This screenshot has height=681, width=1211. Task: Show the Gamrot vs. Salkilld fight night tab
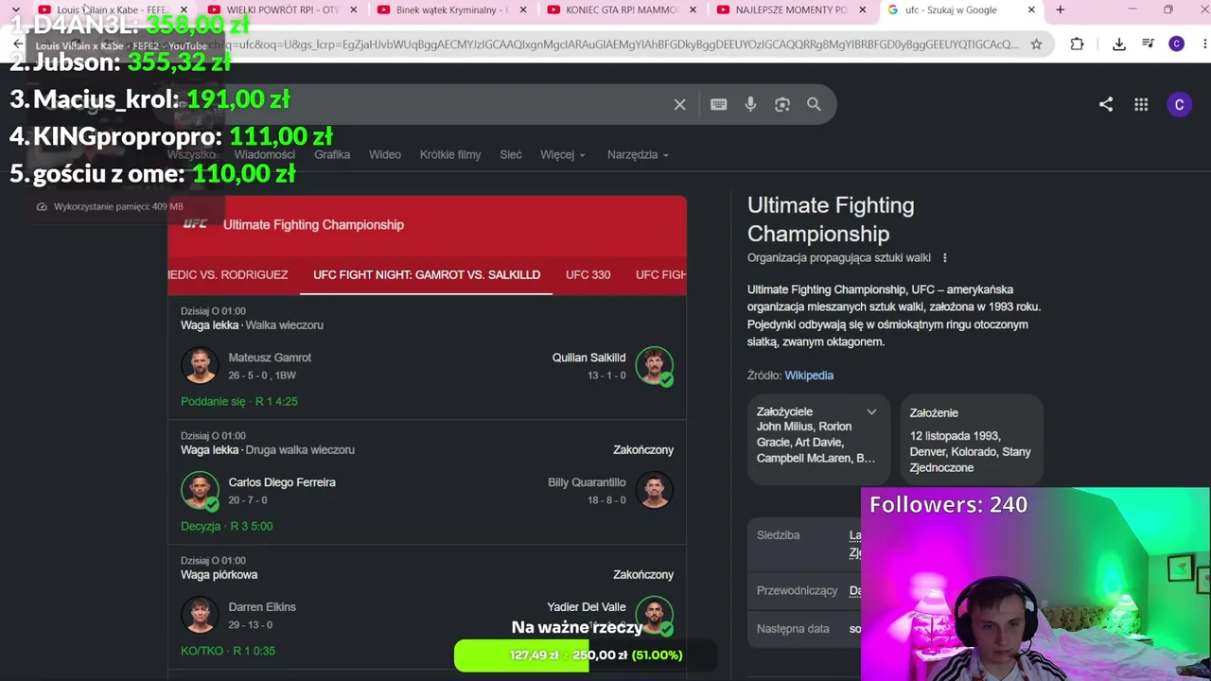click(x=427, y=274)
